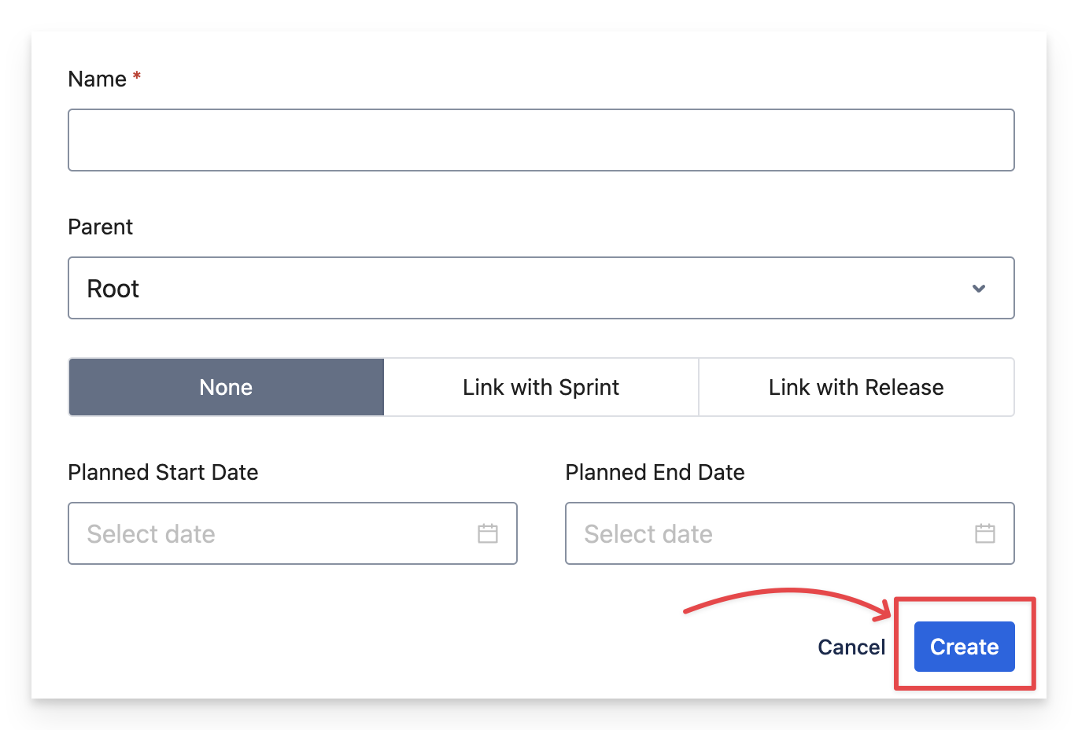
Task: Choose the Link with Release option
Action: click(x=856, y=387)
